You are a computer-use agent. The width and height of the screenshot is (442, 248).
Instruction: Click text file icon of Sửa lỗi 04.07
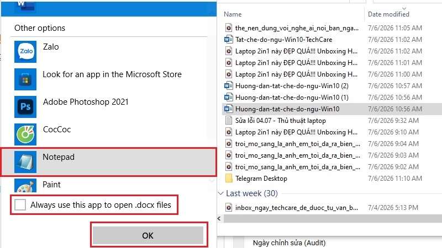coord(229,120)
